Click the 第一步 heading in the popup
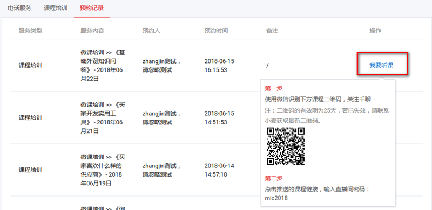This screenshot has width=432, height=210. [274, 88]
